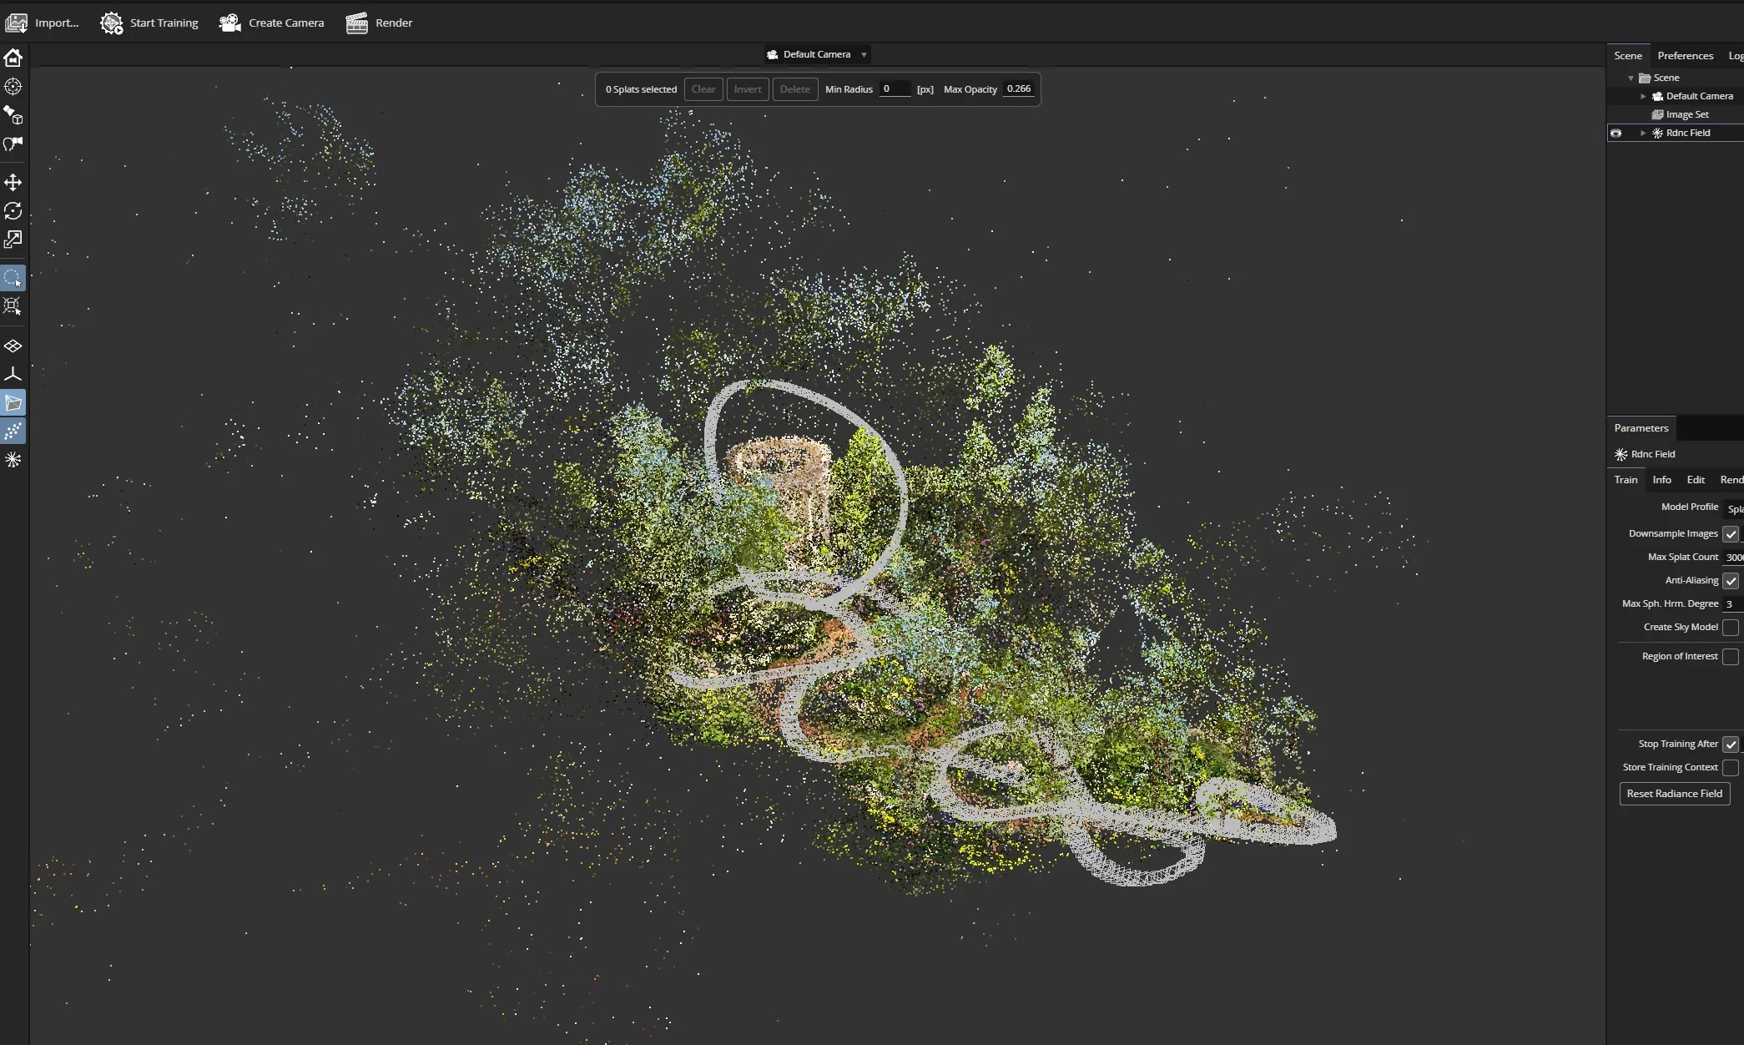Select the Rotate tool
This screenshot has width=1744, height=1045.
pyautogui.click(x=13, y=211)
